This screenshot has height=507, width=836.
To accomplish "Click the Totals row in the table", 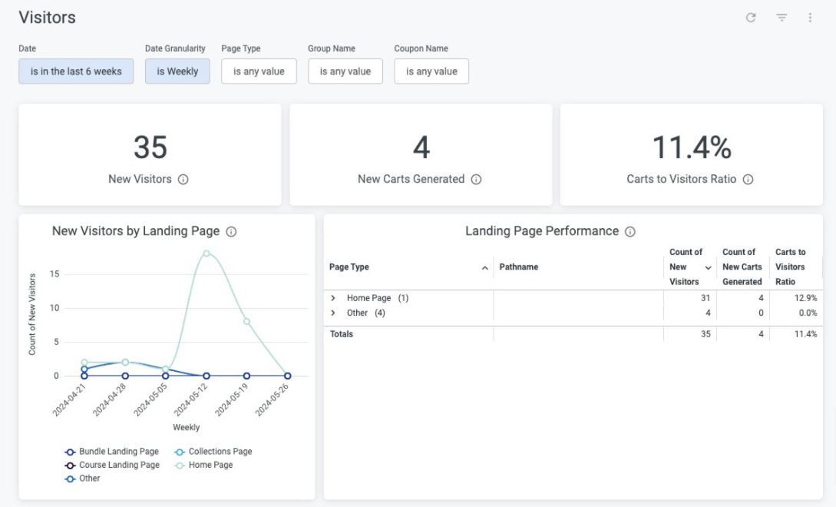I will [x=342, y=333].
